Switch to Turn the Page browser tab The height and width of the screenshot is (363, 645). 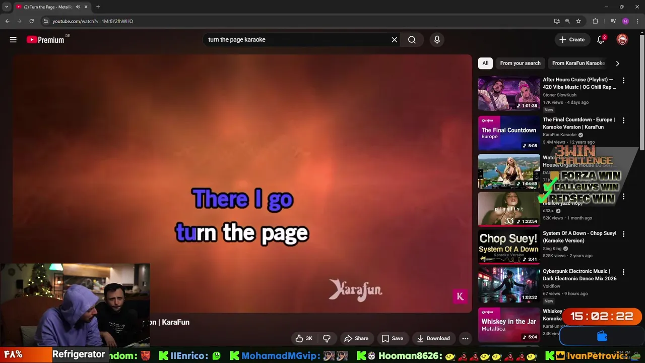point(48,7)
